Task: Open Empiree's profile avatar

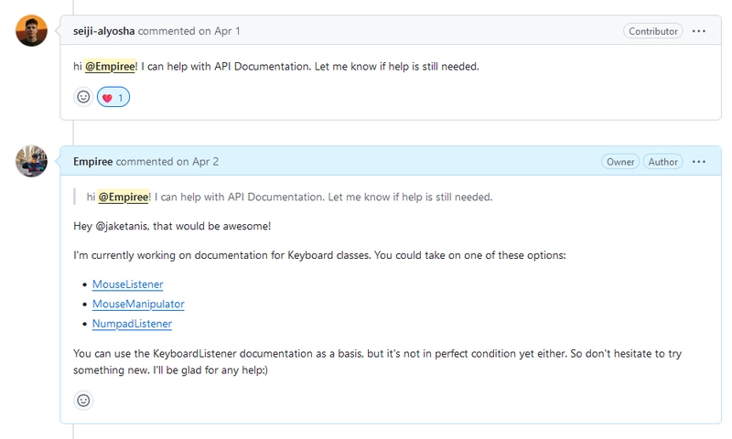Action: pos(32,162)
